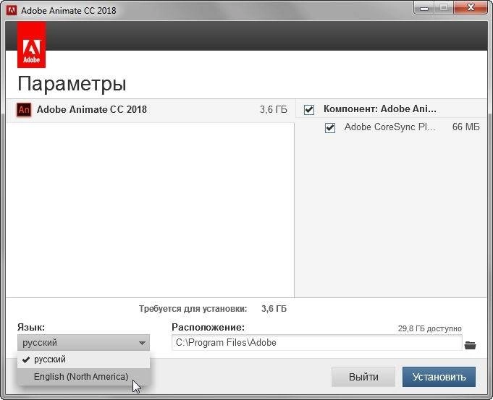Click the Adobe CoreSync Pl... component name
The image size is (493, 400).
pos(390,127)
